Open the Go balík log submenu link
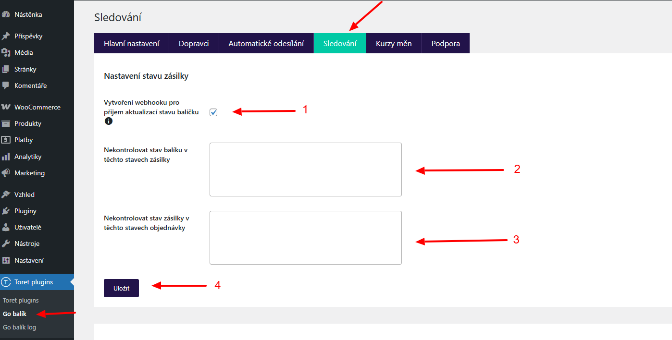Viewport: 672px width, 340px height. point(19,327)
